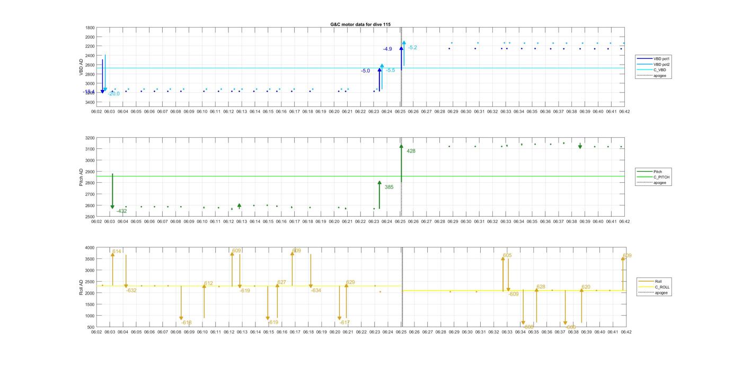Screen dimensions: 742x367
Task: Click the '-634' roll data label
Action: click(316, 290)
